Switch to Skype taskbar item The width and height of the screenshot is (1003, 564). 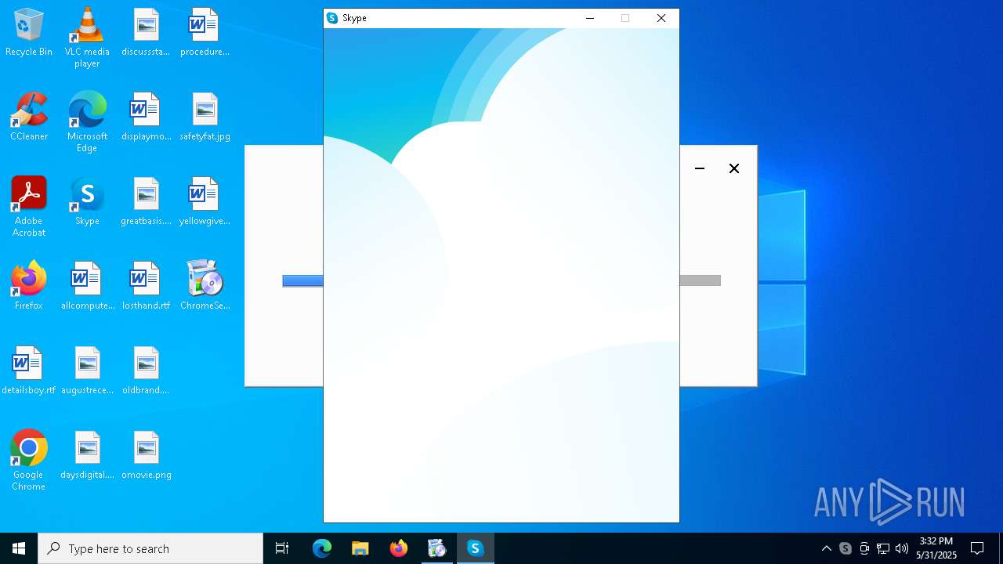[x=475, y=548]
